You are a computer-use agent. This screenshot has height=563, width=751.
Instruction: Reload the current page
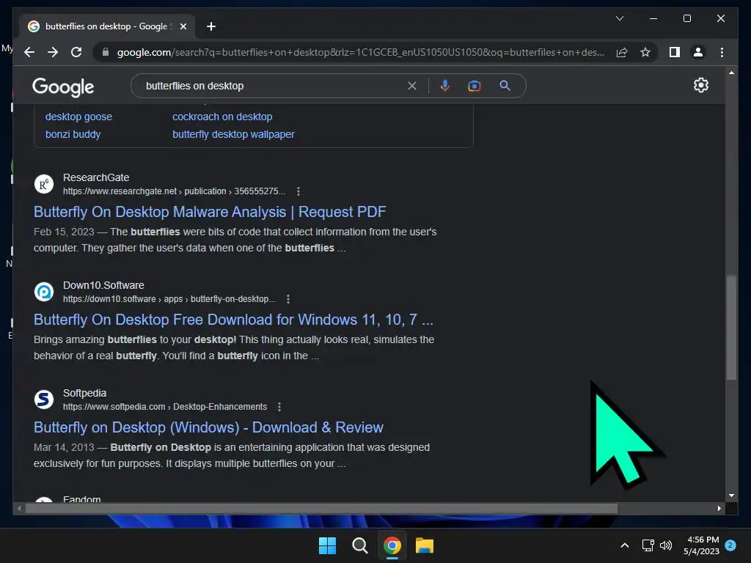(76, 52)
